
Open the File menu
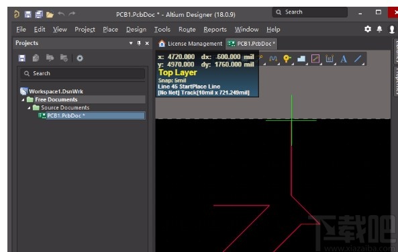[21, 30]
